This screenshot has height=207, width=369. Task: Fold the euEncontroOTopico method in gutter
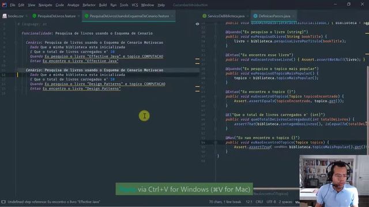point(215,97)
